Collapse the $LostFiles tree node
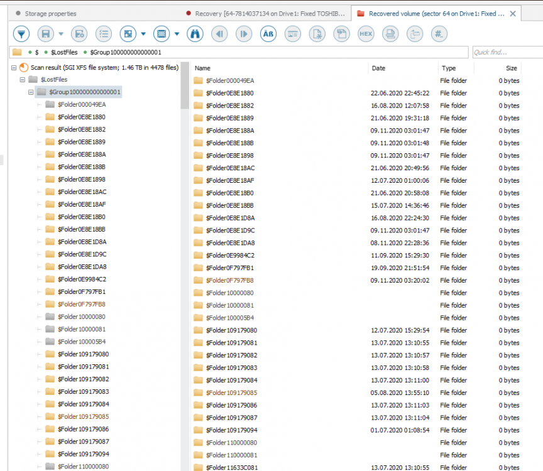Viewport: 543px width, 471px height. tap(23, 80)
